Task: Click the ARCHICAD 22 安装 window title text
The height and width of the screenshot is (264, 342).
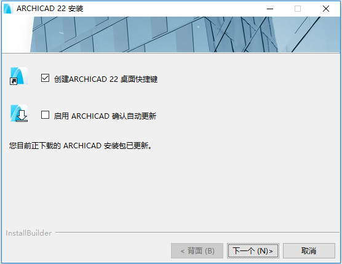Action: click(x=50, y=9)
